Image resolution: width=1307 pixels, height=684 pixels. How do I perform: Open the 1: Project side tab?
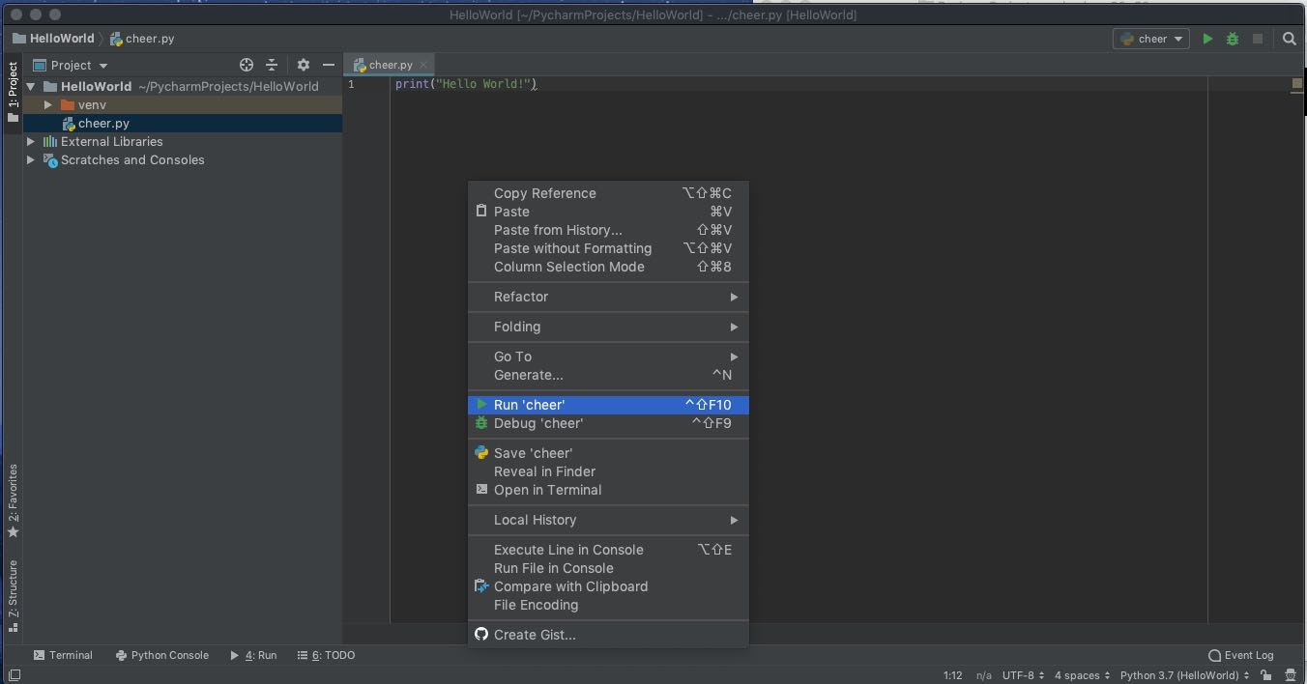(x=13, y=93)
